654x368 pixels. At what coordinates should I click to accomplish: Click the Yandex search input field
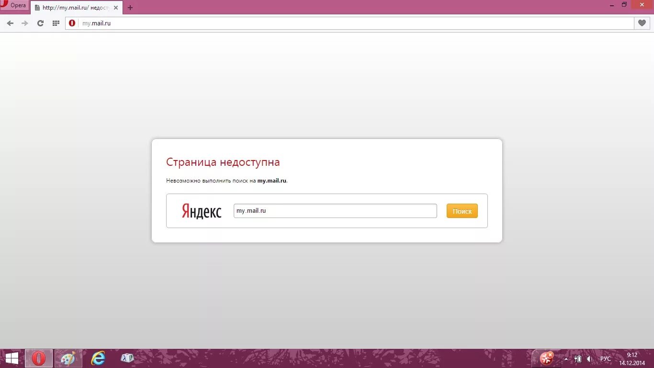pos(335,211)
